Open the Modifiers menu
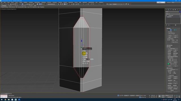This screenshot has height=101, width=181. pyautogui.click(x=25, y=2)
